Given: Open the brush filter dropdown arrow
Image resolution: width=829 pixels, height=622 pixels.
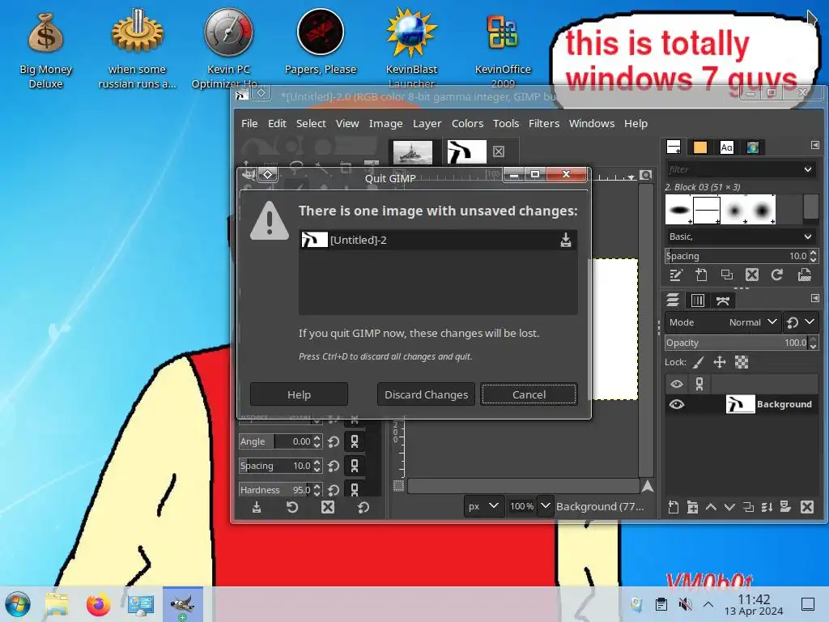Looking at the screenshot, I should (808, 169).
